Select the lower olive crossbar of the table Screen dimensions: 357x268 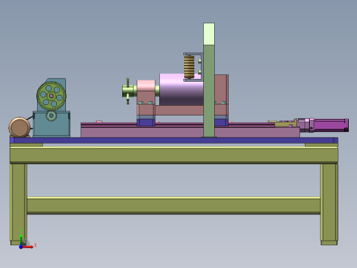pos(174,205)
